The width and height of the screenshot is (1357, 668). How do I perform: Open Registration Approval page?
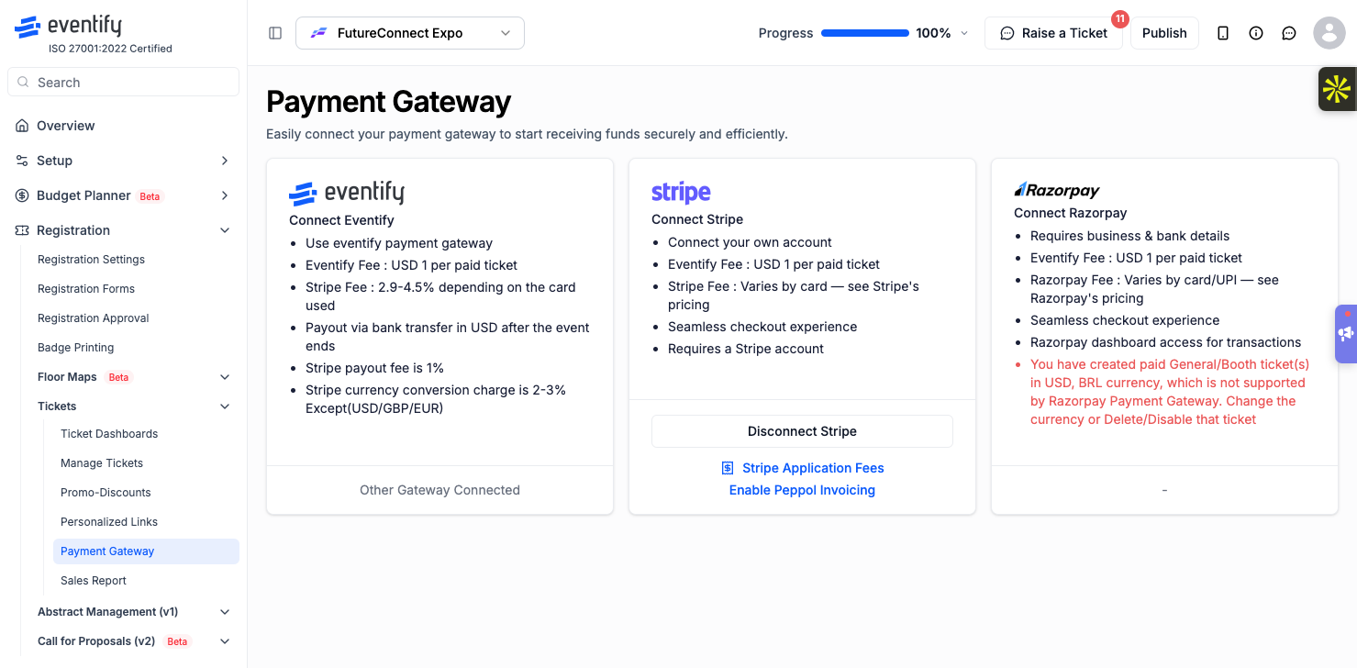pyautogui.click(x=93, y=318)
